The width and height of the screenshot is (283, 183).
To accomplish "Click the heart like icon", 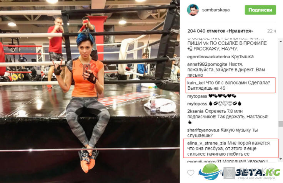I will [191, 173].
